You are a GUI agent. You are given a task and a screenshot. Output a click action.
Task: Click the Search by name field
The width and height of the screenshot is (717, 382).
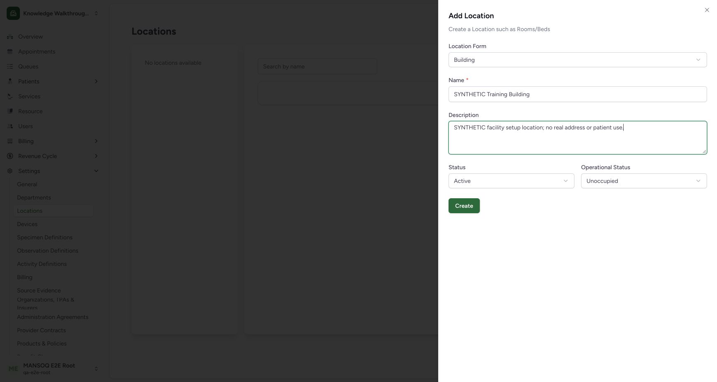[x=317, y=66]
